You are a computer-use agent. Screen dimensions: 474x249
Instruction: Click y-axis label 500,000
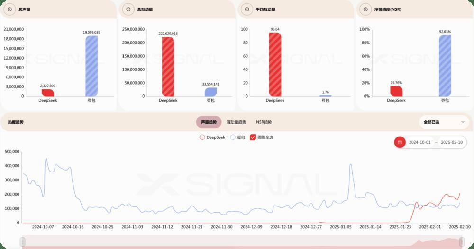pyautogui.click(x=12, y=152)
